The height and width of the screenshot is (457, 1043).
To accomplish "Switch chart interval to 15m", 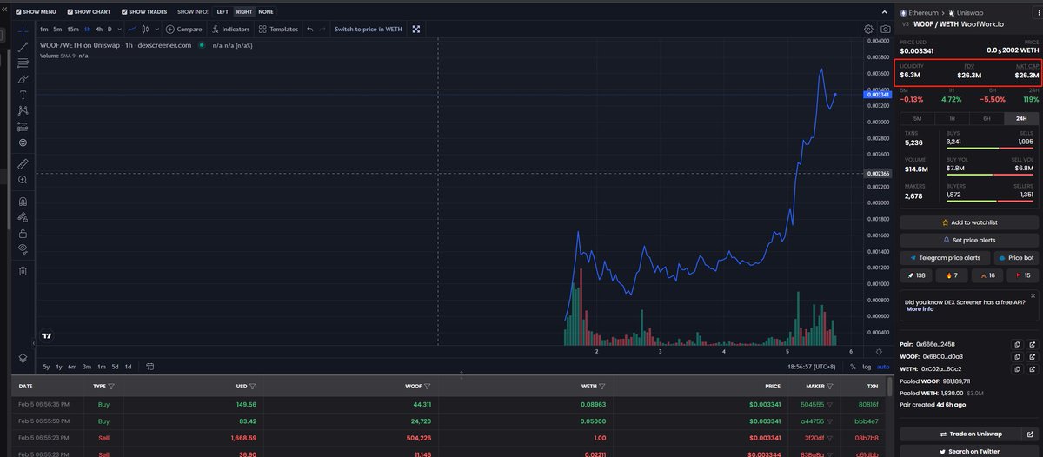I will [x=72, y=29].
